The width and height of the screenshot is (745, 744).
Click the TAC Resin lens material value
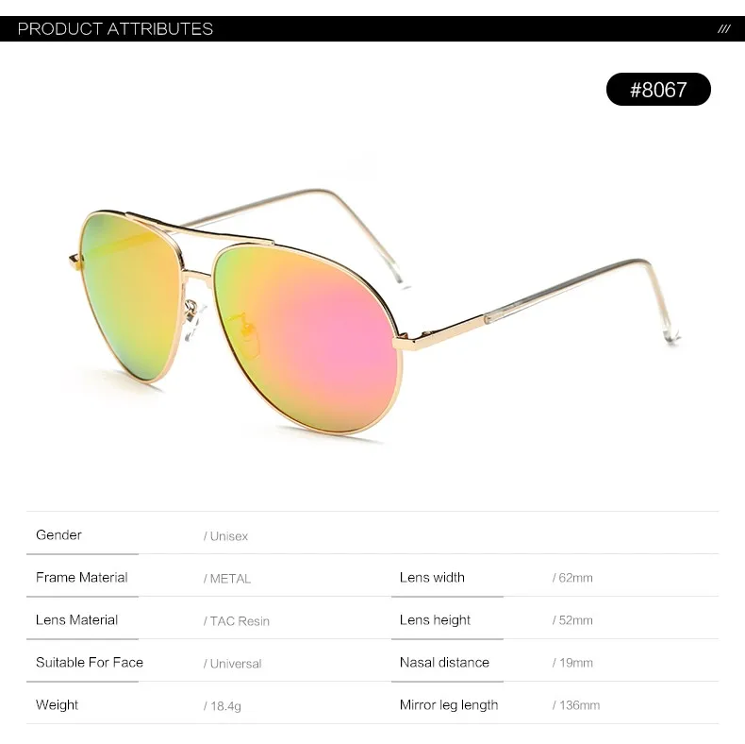237,621
